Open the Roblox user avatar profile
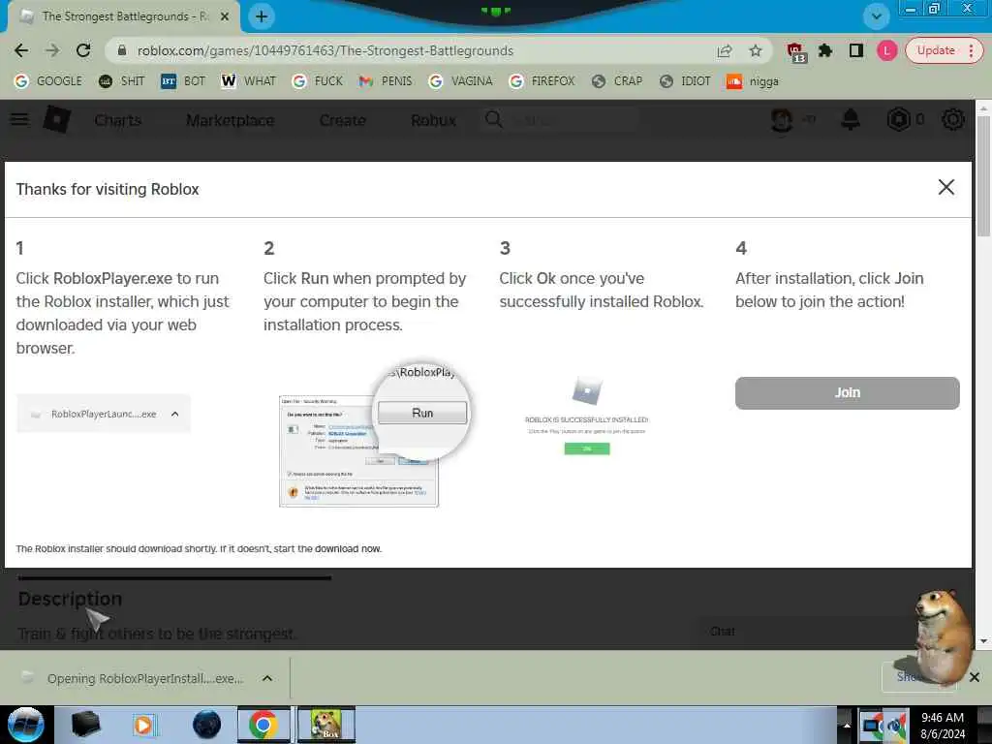 pos(782,119)
